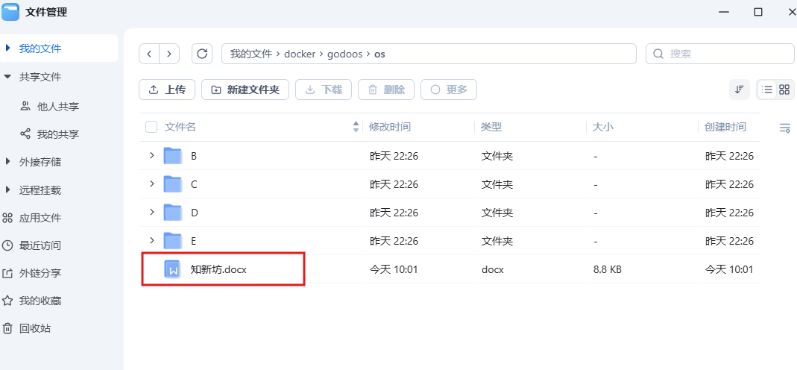Collapse the 共享文件 sidebar section
This screenshot has height=370, width=797.
pos(8,77)
